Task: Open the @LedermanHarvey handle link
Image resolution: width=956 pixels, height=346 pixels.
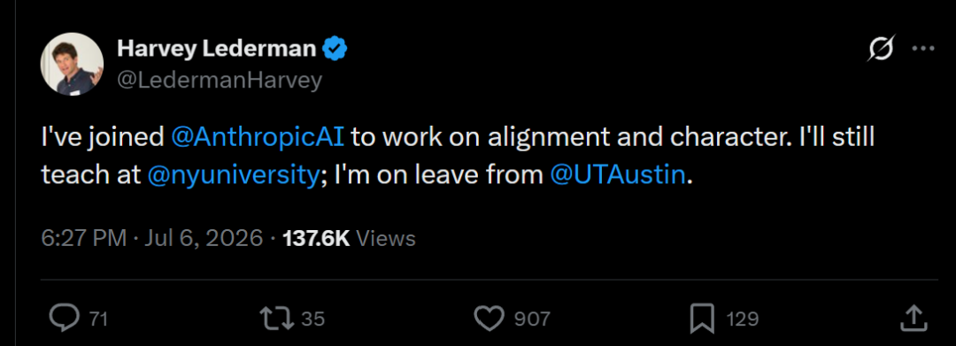Action: (x=219, y=81)
